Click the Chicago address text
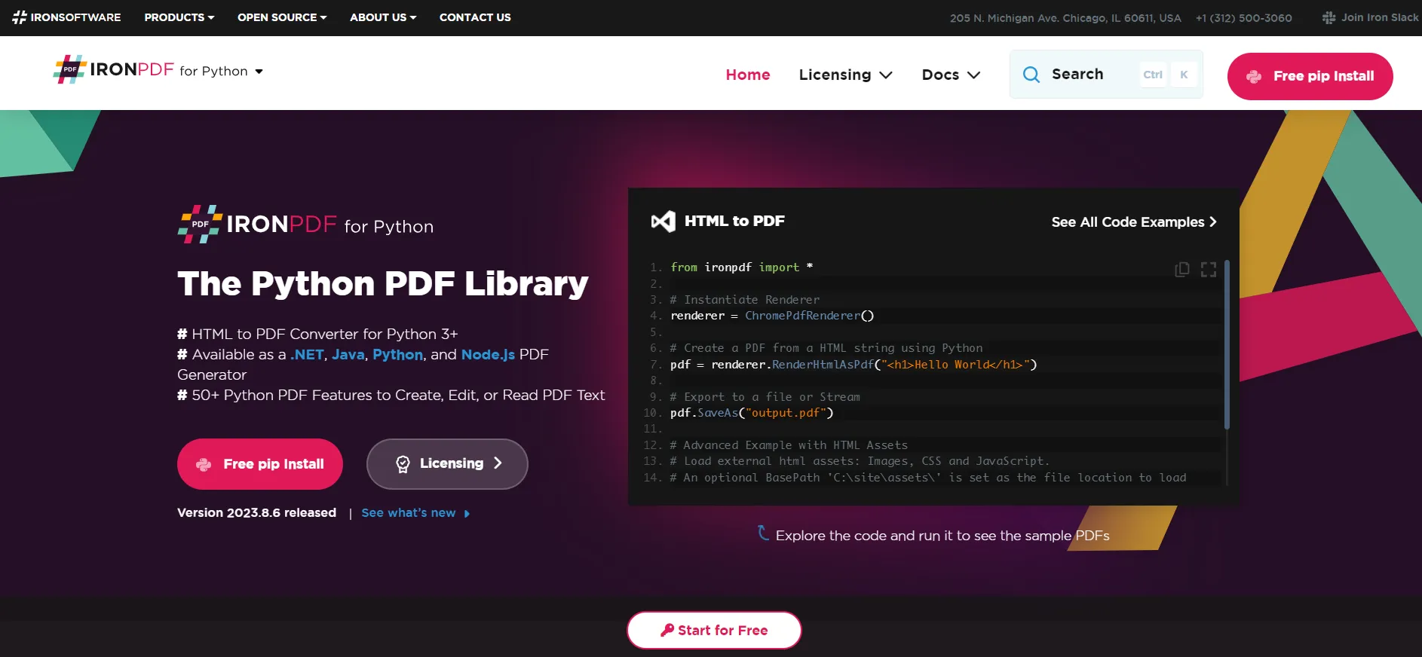The height and width of the screenshot is (657, 1422). pyautogui.click(x=1065, y=18)
